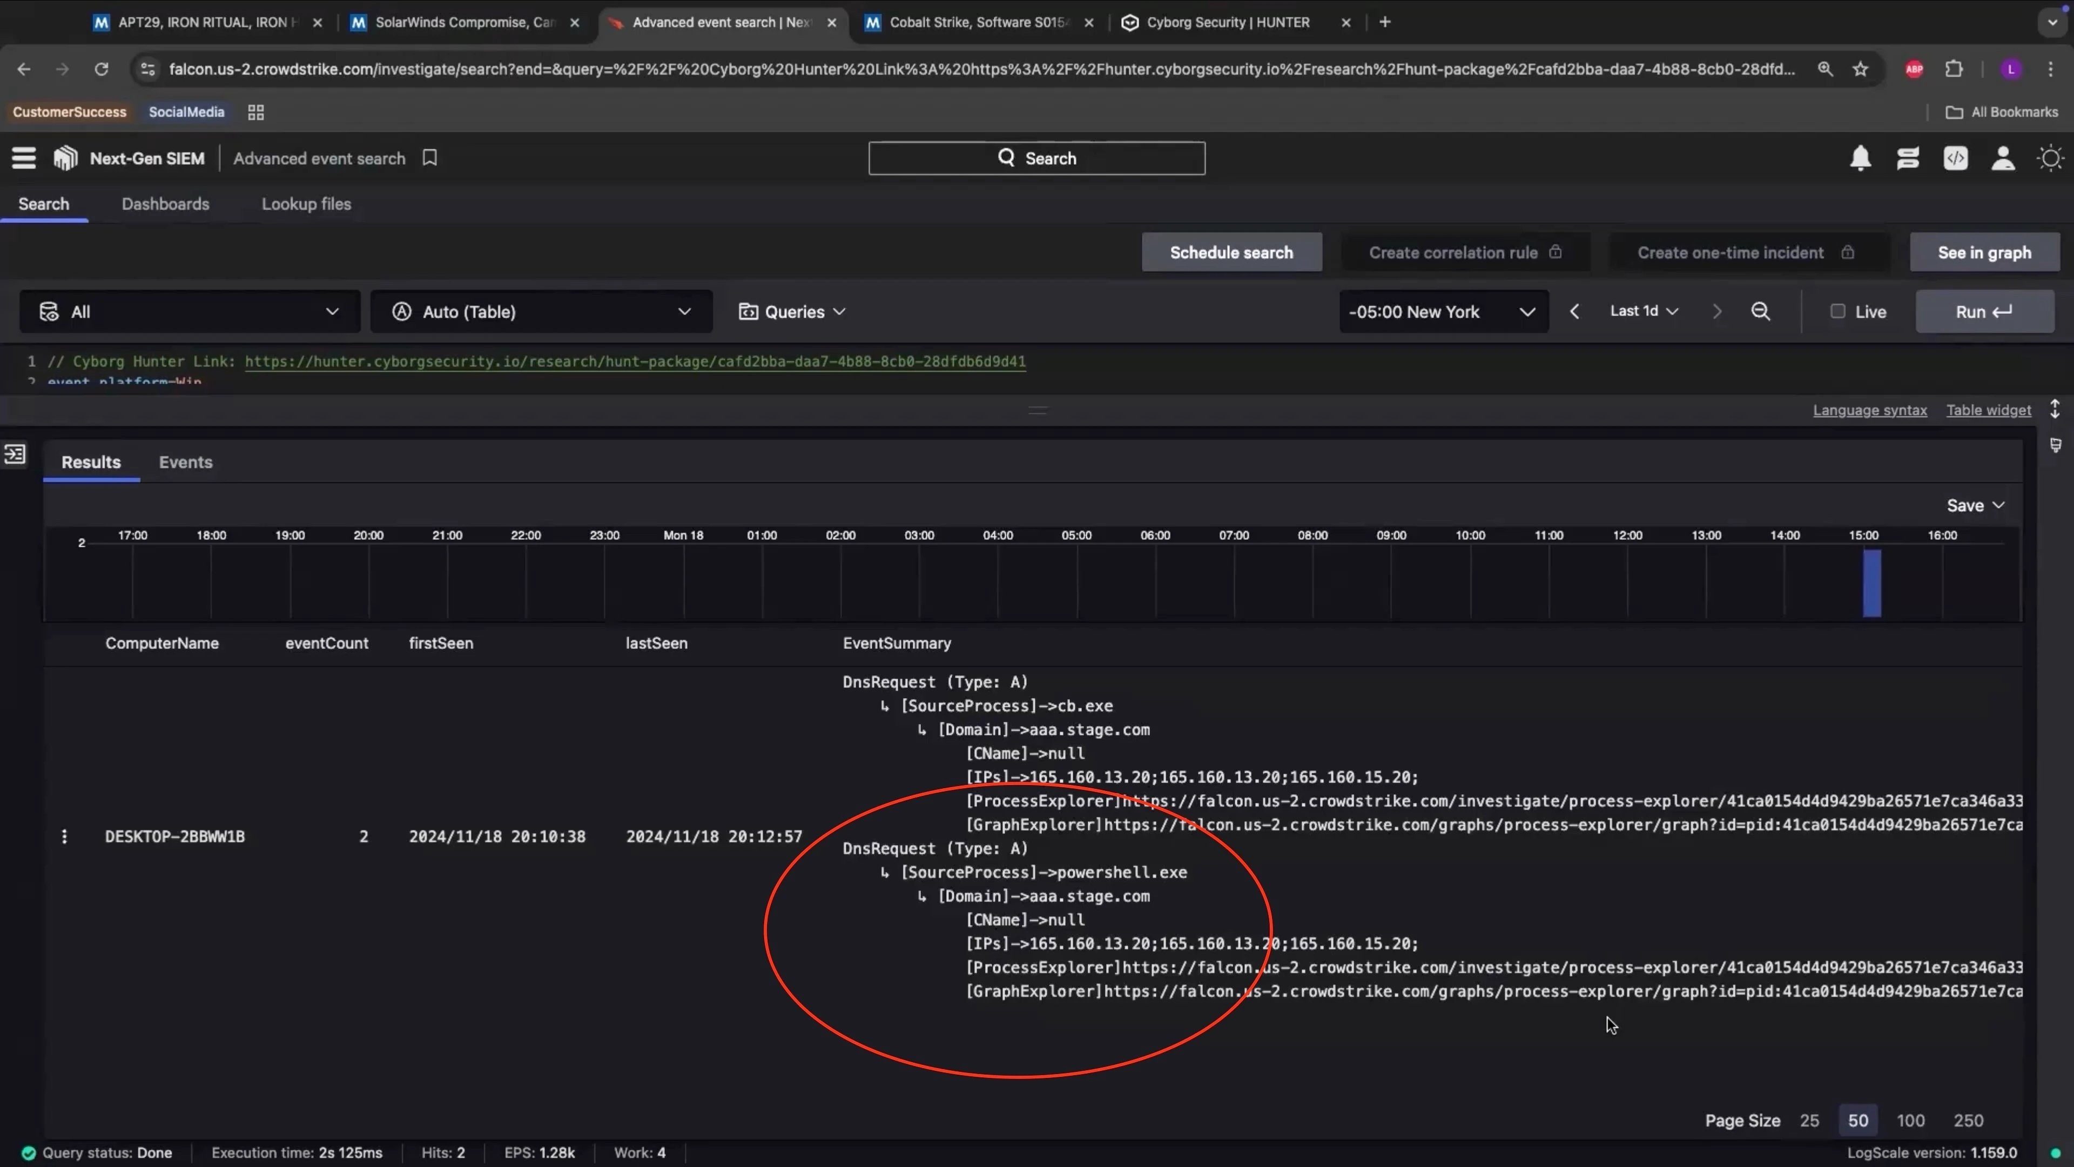Bookmark the Advanced event search page
The width and height of the screenshot is (2074, 1167).
click(x=430, y=158)
